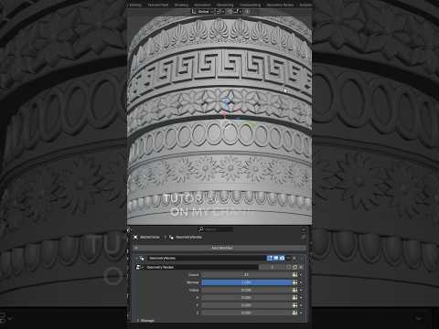
Task: Click the attribute toggle icon beside the Z value
Action: tap(294, 313)
